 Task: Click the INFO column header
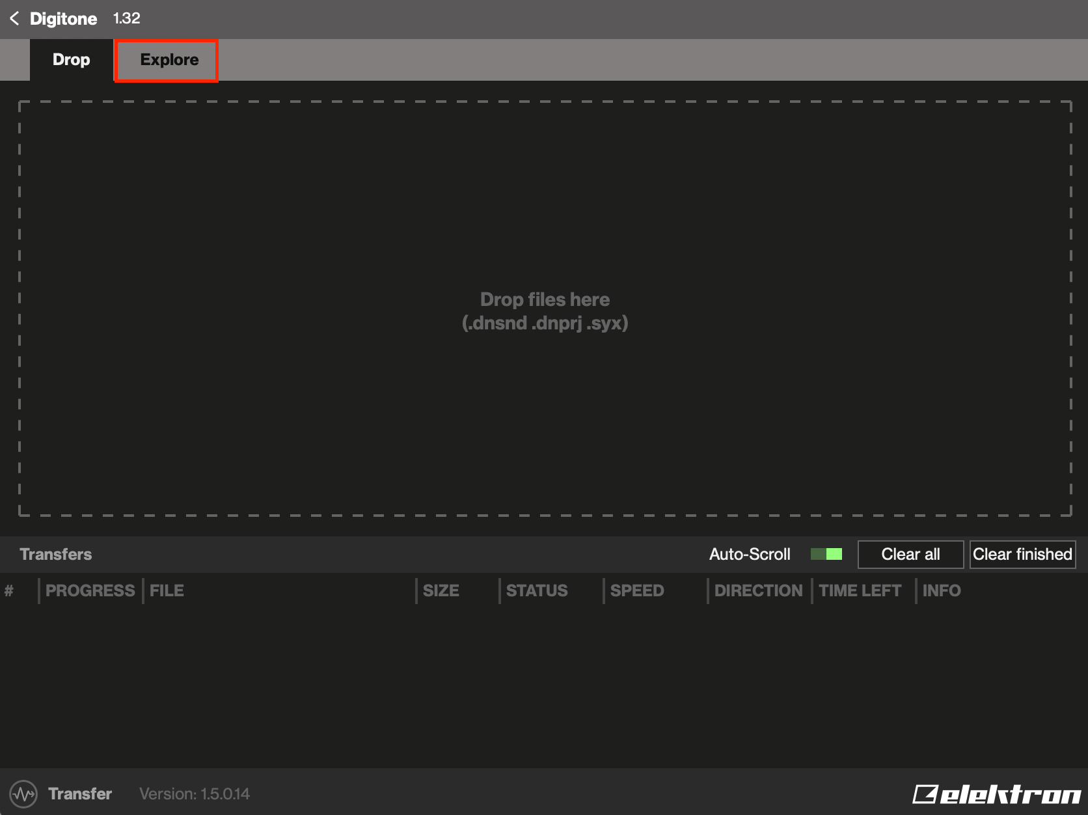(942, 590)
